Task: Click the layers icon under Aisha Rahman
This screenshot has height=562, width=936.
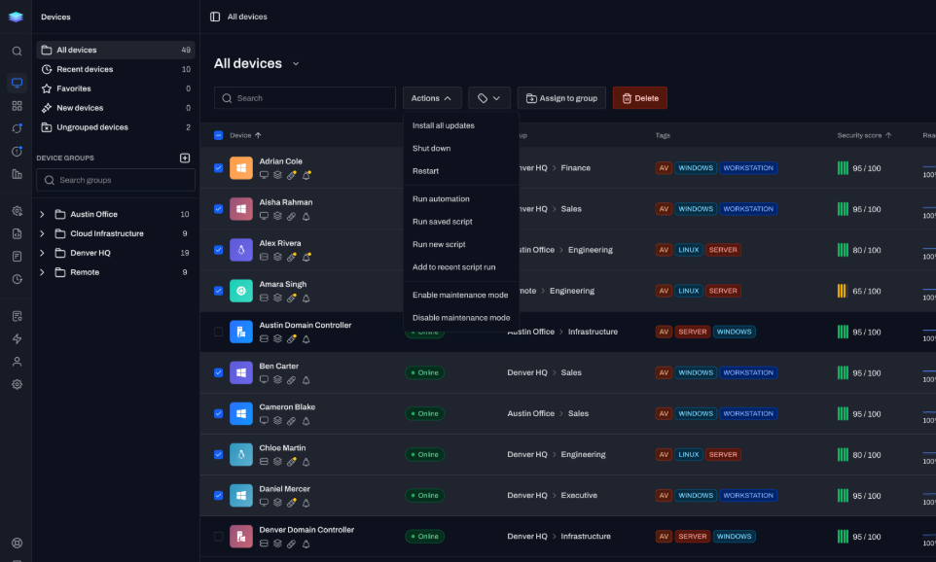Action: pos(277,217)
